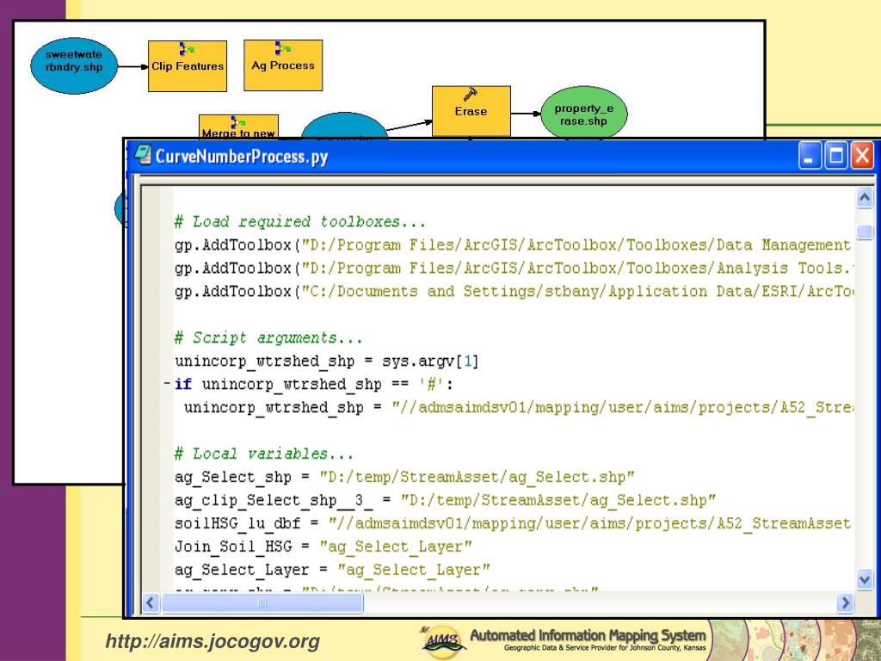Select the Clip Features tool node

click(188, 65)
